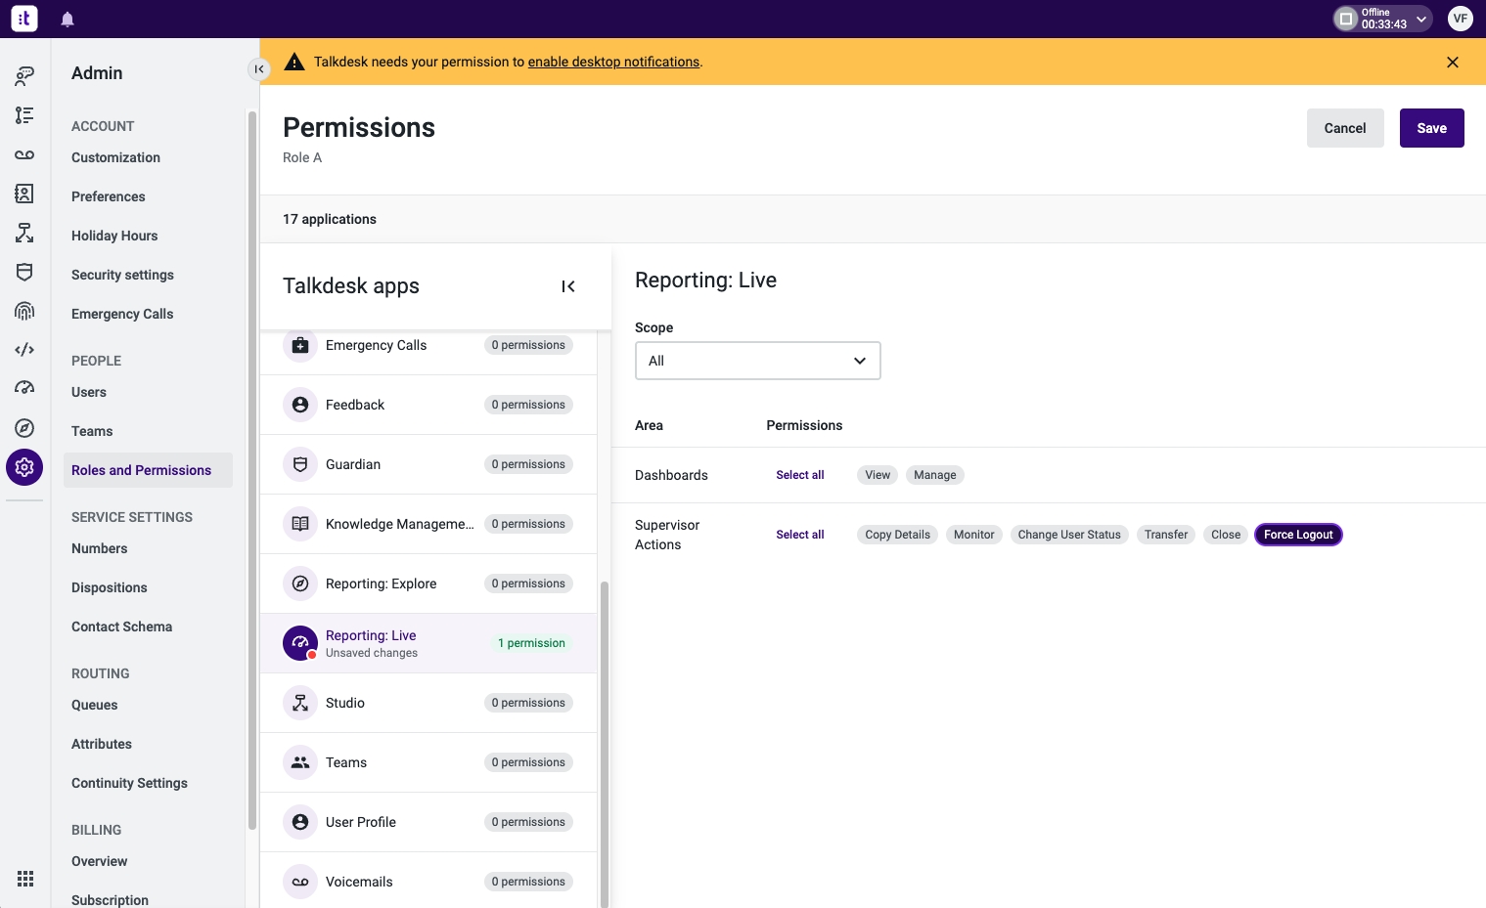Viewport: 1486px width, 908px height.
Task: Click the Feedback app icon
Action: 300,405
